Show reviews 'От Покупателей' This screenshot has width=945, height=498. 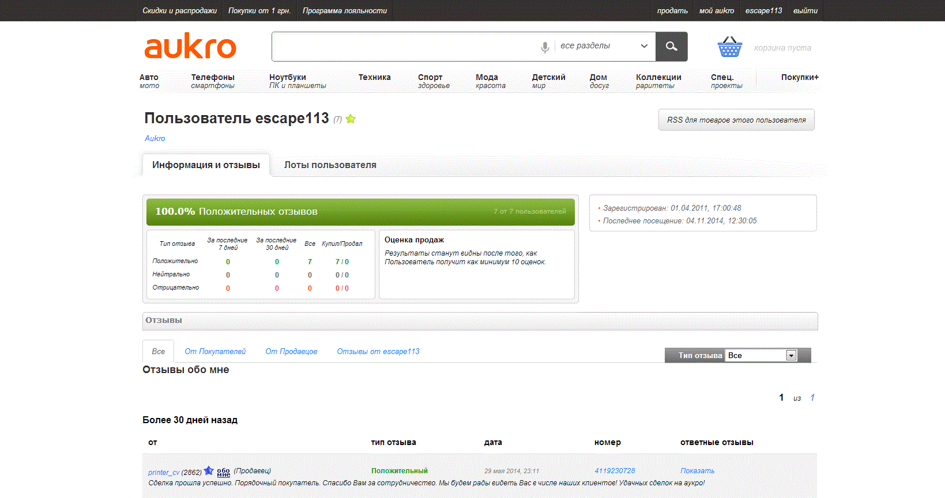215,351
